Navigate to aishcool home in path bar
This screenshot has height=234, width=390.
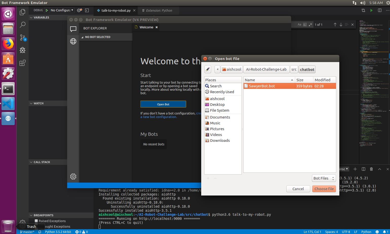point(232,69)
